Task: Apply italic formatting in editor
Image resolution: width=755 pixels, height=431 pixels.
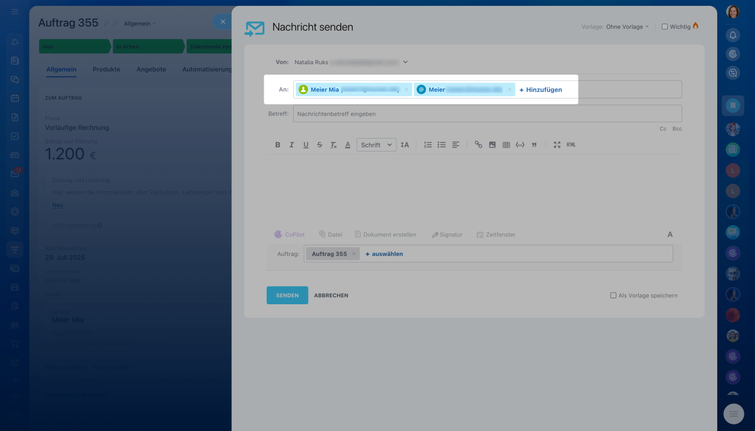Action: coord(291,145)
